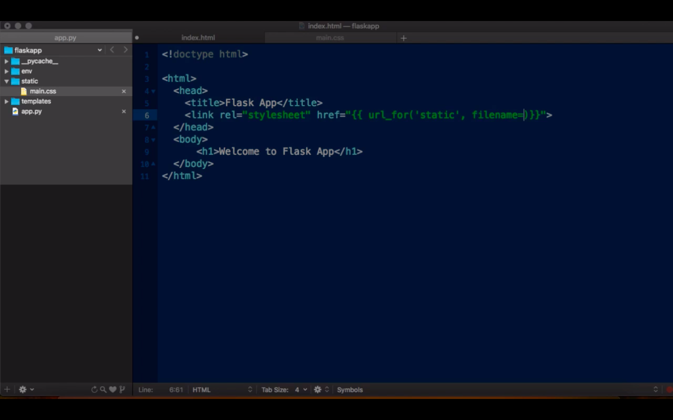Click the git branch icon
The image size is (673, 420).
[122, 389]
